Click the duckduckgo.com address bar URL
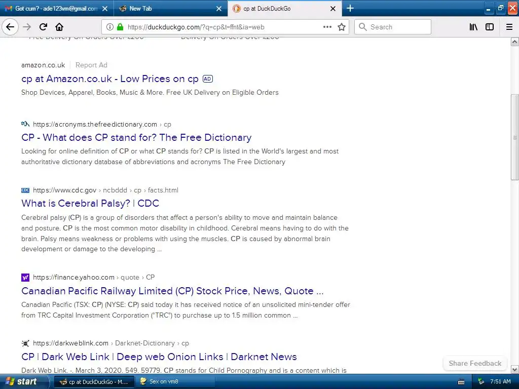 pyautogui.click(x=196, y=27)
